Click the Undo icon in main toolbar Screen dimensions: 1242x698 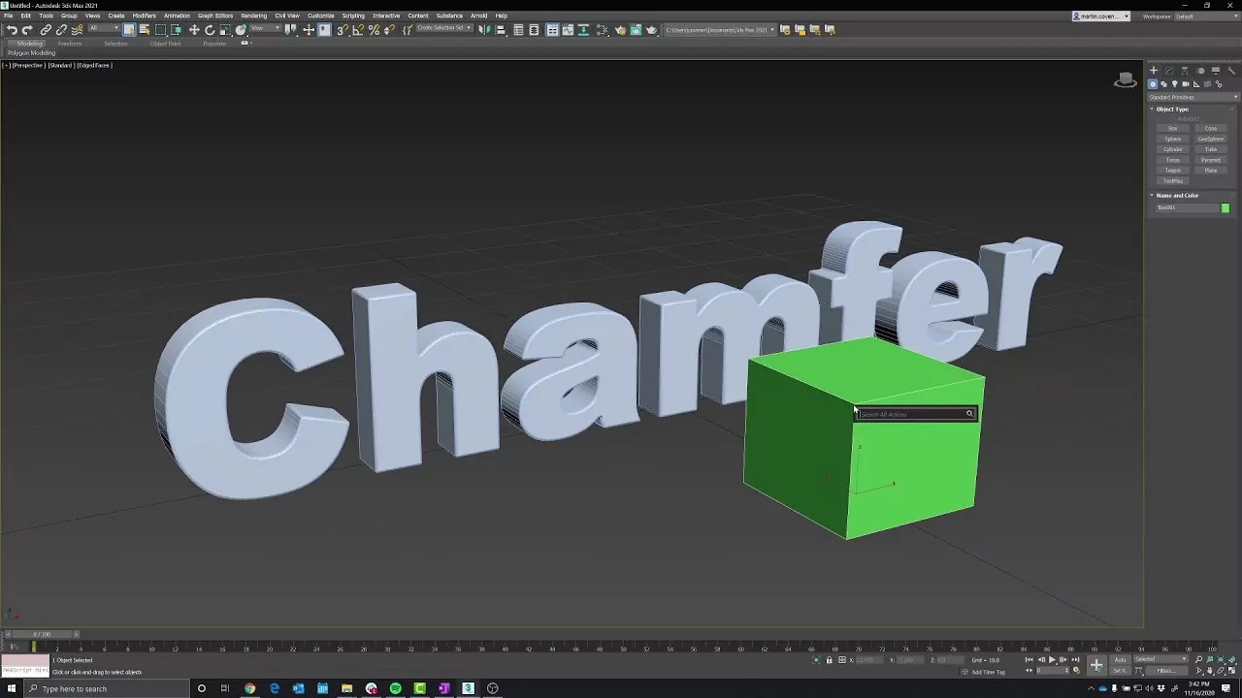point(12,30)
